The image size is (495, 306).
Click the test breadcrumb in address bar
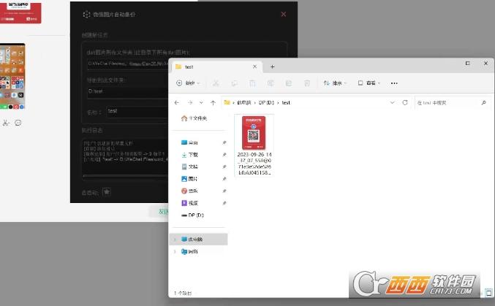click(286, 102)
